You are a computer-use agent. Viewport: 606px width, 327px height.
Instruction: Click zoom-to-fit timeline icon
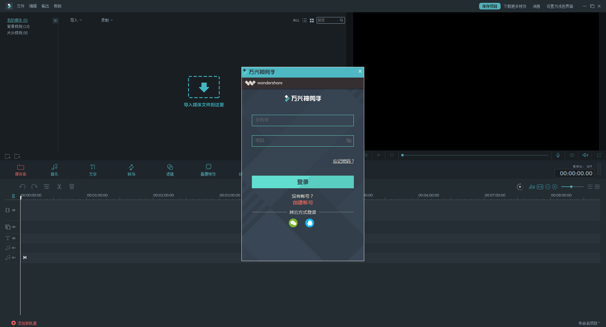540,187
